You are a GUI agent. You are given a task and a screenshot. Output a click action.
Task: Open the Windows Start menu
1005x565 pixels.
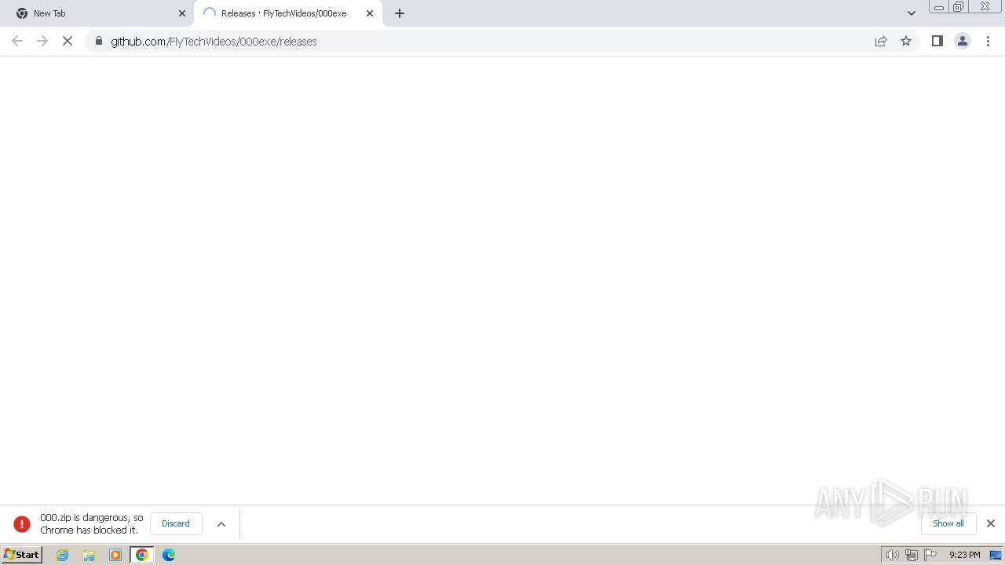21,555
